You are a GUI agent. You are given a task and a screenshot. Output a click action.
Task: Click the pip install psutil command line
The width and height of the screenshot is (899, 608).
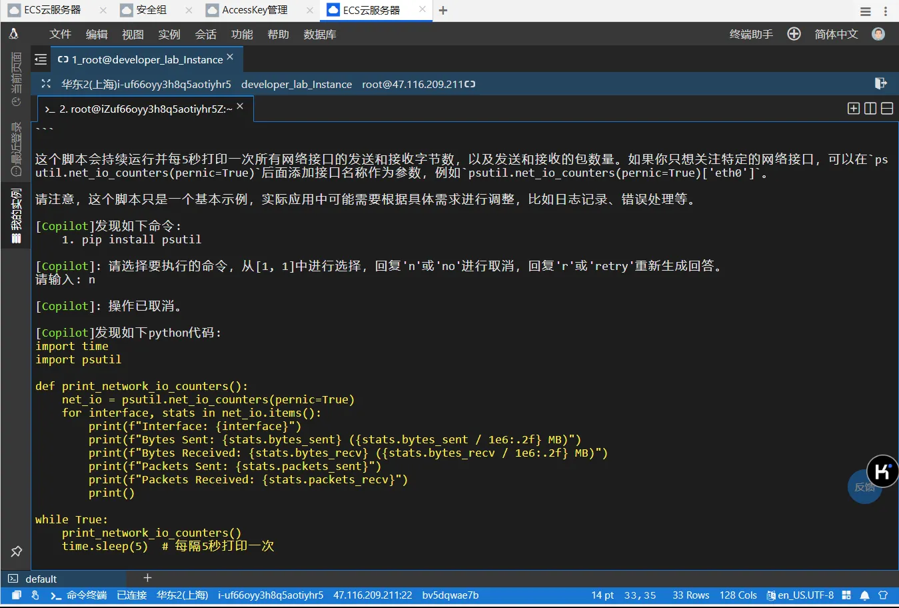click(x=131, y=239)
